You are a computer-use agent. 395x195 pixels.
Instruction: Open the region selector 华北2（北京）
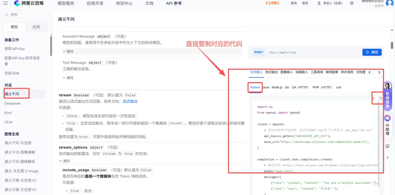330,3
